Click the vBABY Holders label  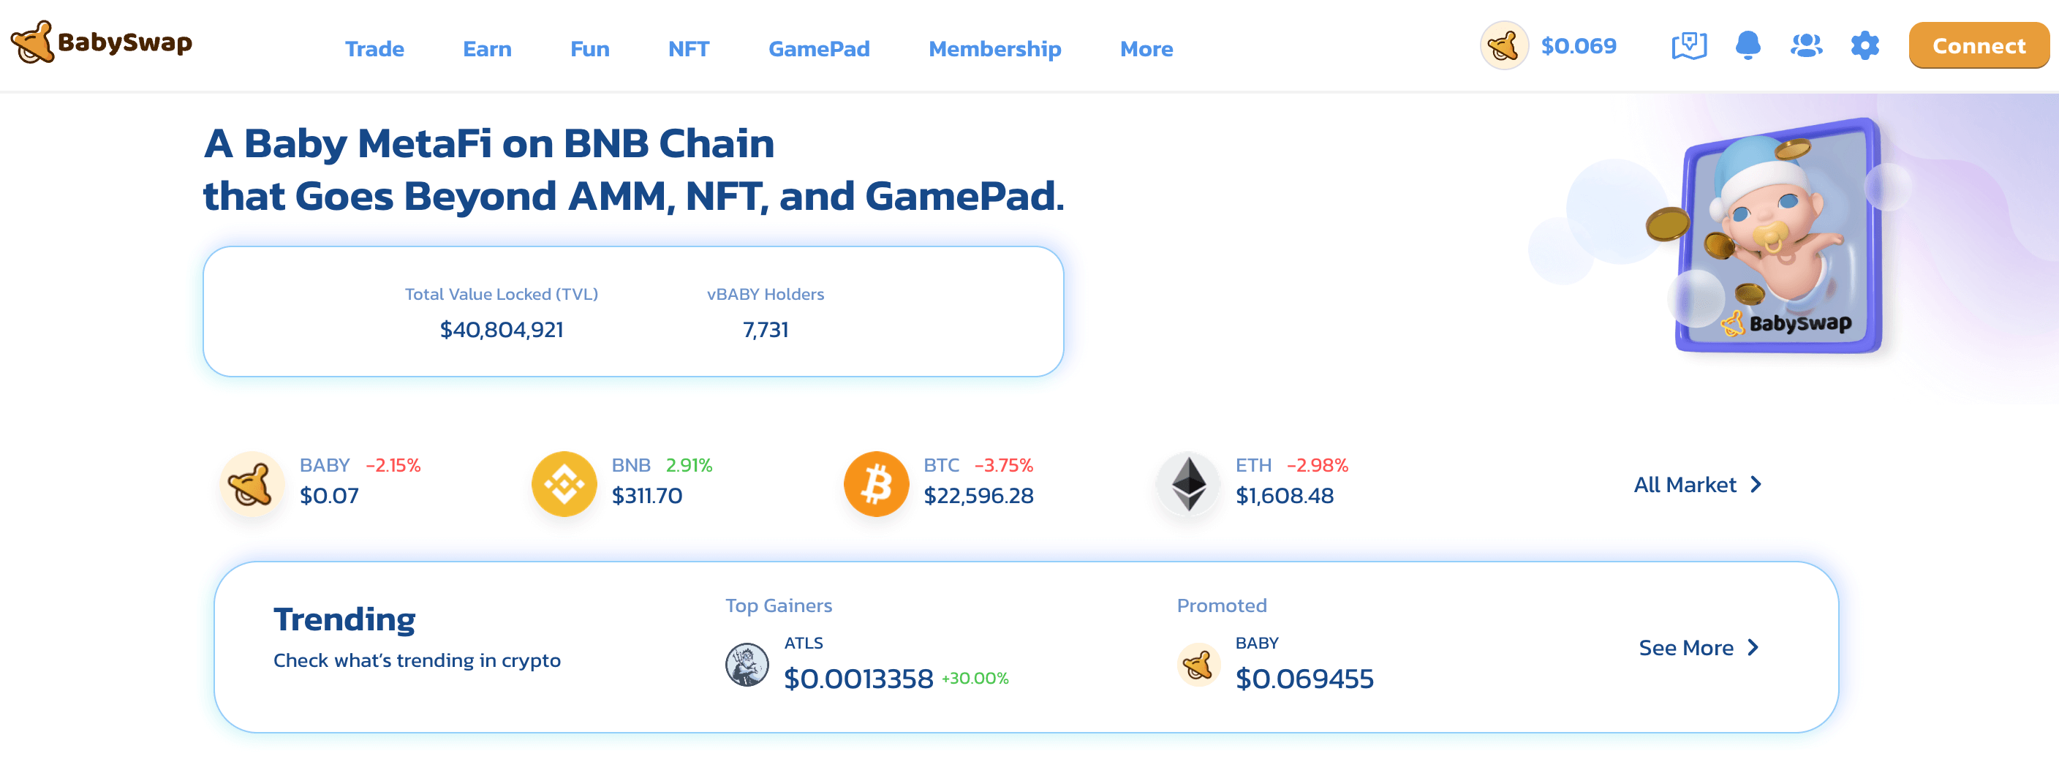765,294
